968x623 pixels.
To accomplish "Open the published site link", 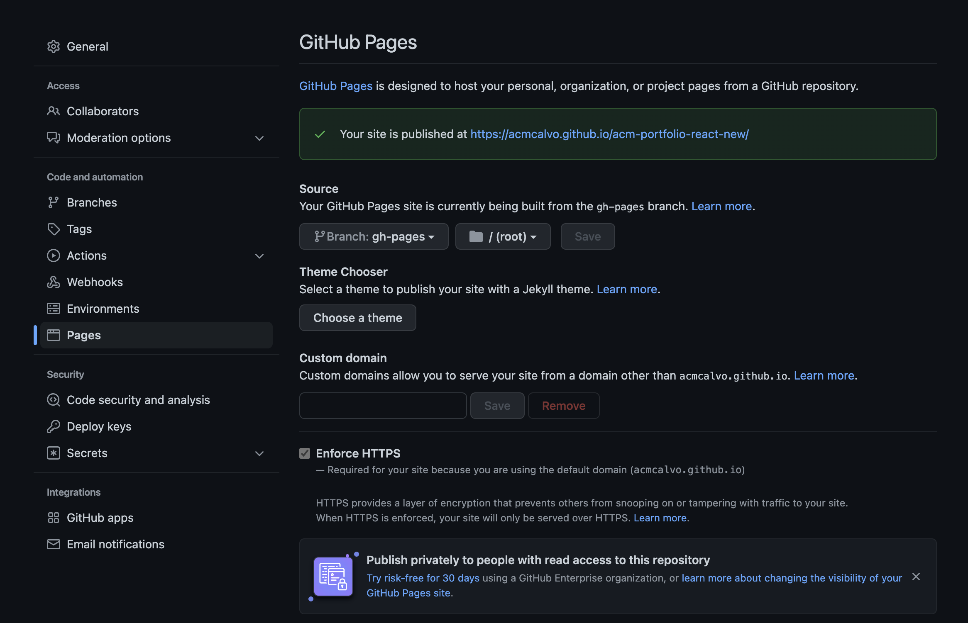I will pyautogui.click(x=609, y=134).
